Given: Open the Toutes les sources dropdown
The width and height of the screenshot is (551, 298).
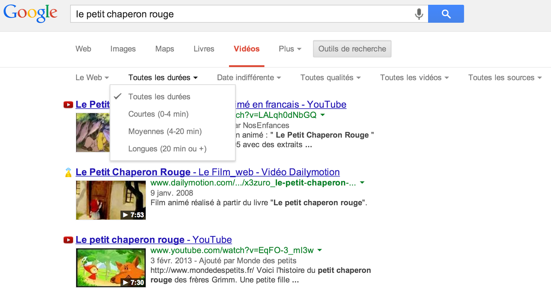Looking at the screenshot, I should pos(505,78).
